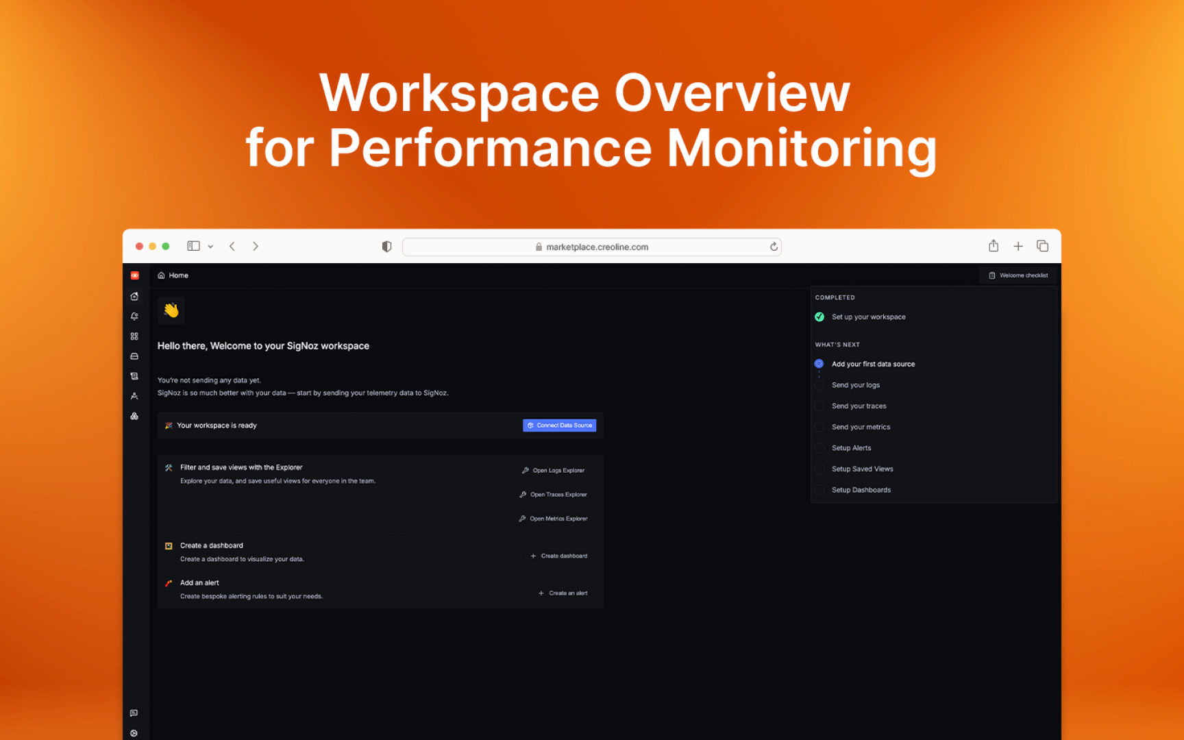Image resolution: width=1184 pixels, height=740 pixels.
Task: Go back with the browser back arrow
Action: (x=232, y=246)
